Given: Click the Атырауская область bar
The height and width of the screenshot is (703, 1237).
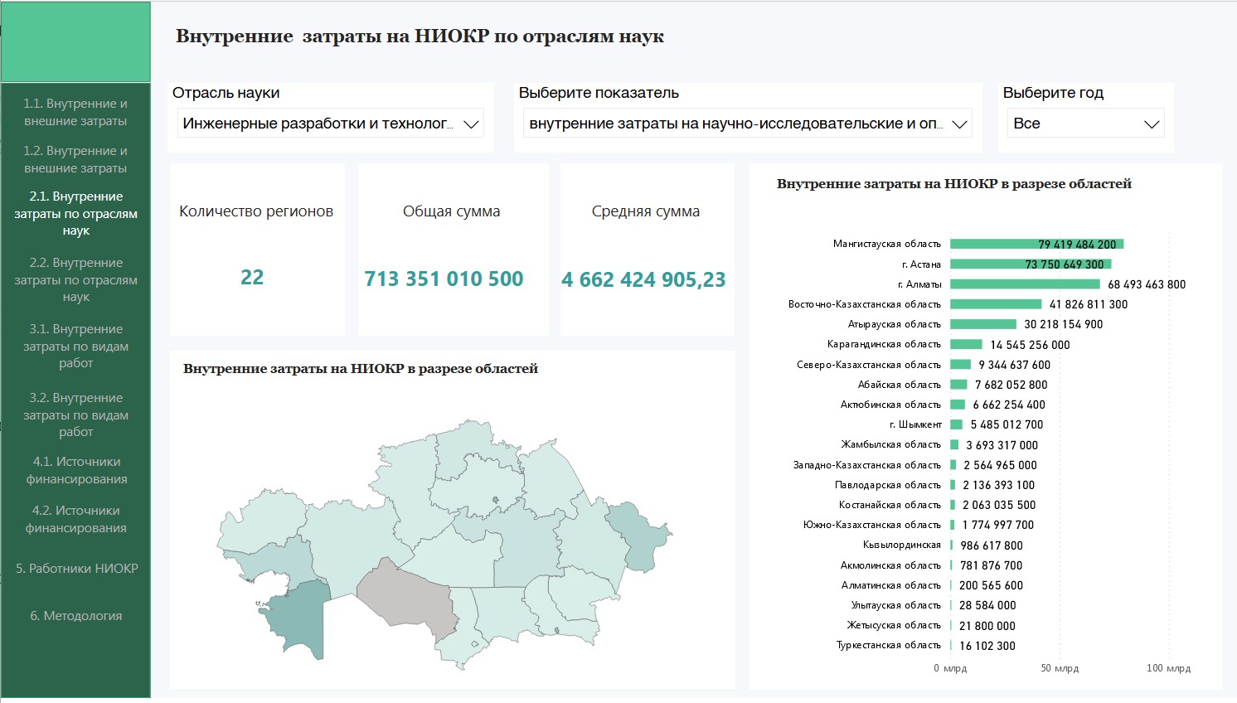Looking at the screenshot, I should pos(982,324).
